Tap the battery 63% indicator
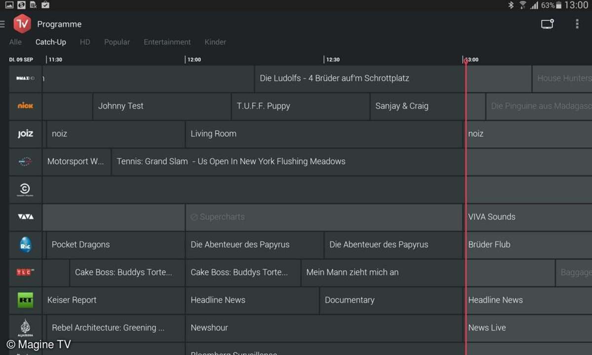This screenshot has width=592, height=355. (x=551, y=5)
